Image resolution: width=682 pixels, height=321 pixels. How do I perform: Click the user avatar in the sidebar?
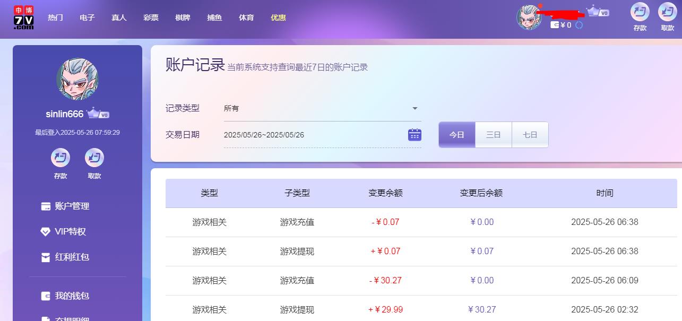(77, 80)
